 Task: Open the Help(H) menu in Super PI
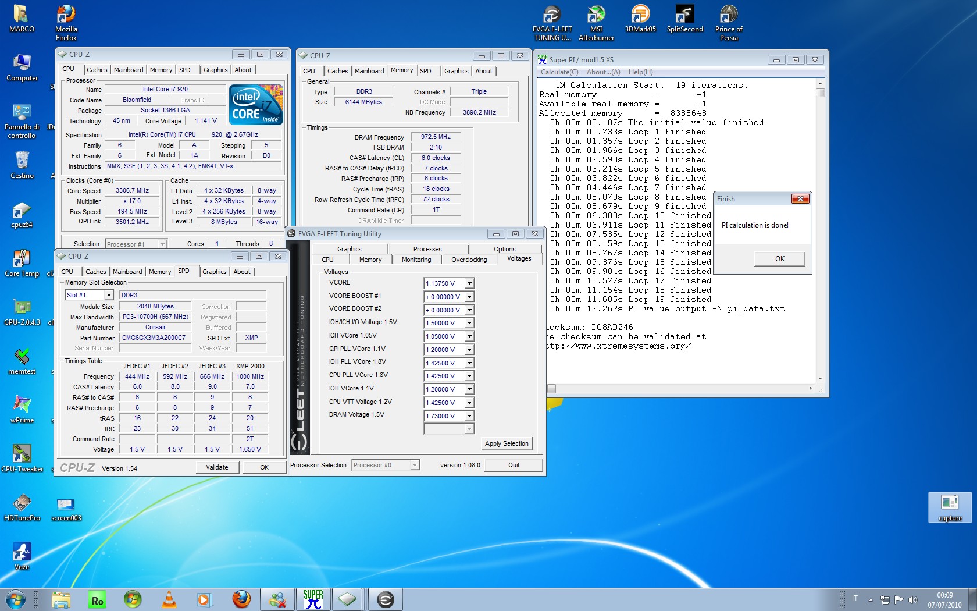(641, 72)
